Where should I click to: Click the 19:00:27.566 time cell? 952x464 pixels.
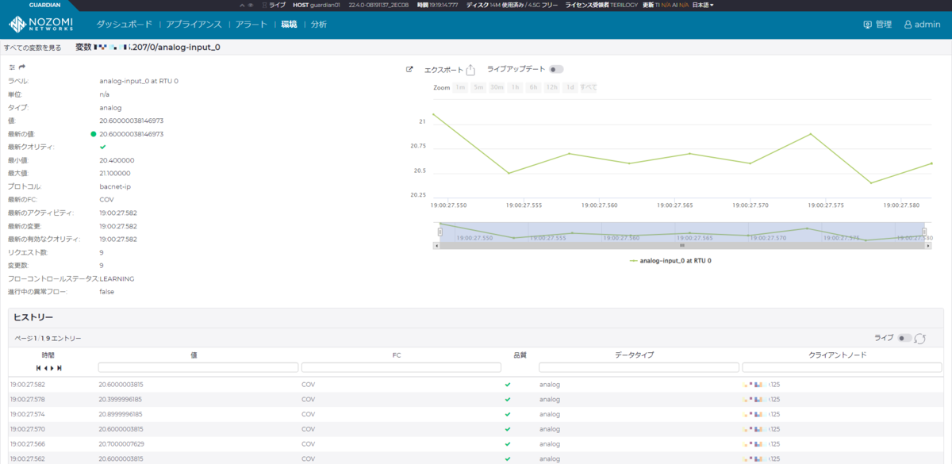(x=28, y=444)
